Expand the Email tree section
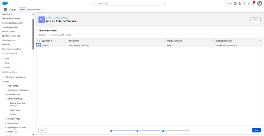The width and height of the screenshot is (264, 136). tap(3, 67)
